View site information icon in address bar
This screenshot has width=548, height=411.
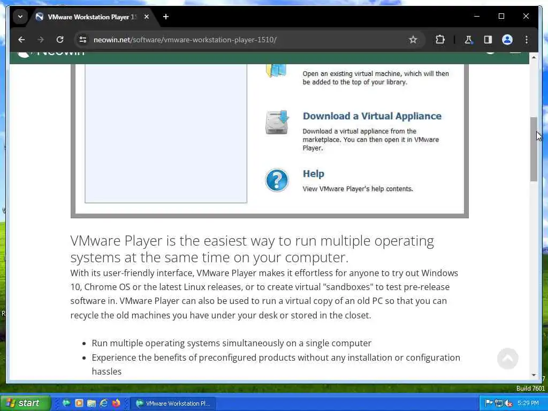83,40
